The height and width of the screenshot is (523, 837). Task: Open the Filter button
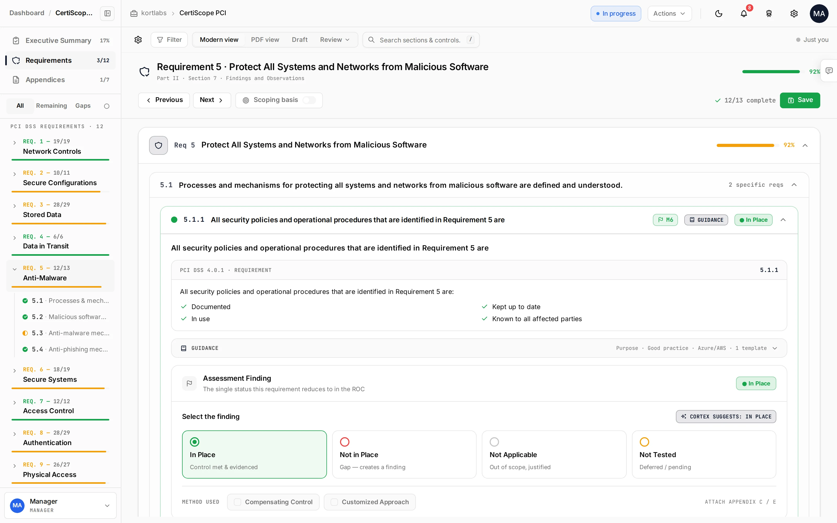click(x=169, y=40)
